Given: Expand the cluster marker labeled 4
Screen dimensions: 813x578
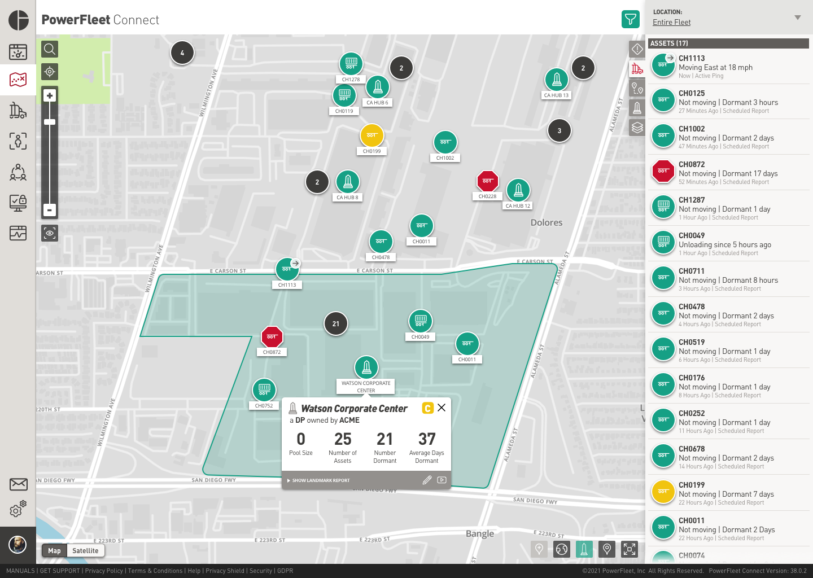Looking at the screenshot, I should click(x=182, y=52).
